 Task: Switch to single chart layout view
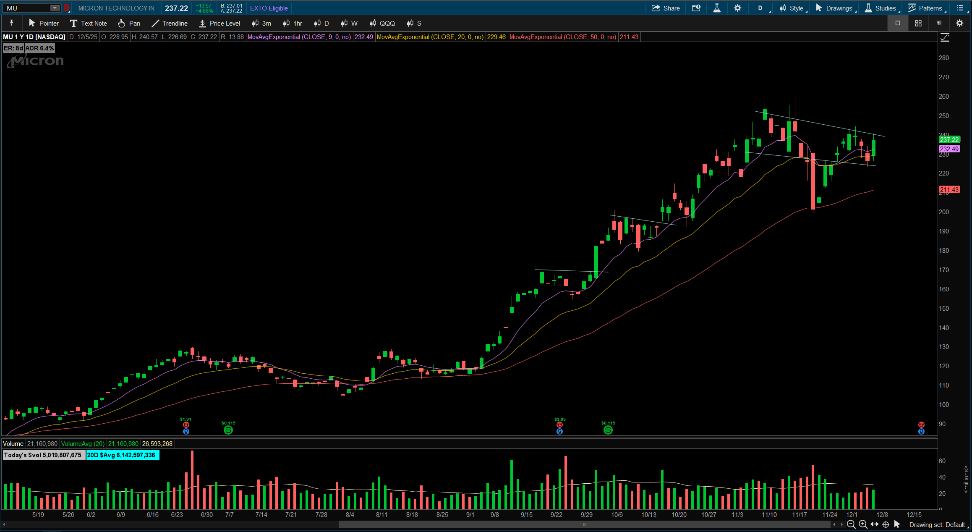(898, 23)
